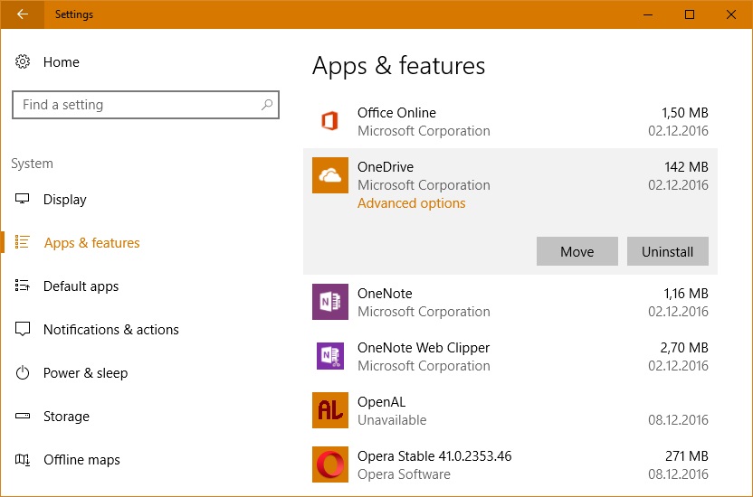This screenshot has width=753, height=497.
Task: Click the Default apps icon
Action: 22,286
